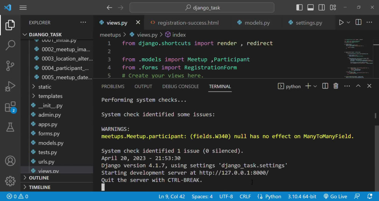Image resolution: width=379 pixels, height=201 pixels.
Task: Select Python interpreter 3.10.4 64-bit
Action: [302, 196]
